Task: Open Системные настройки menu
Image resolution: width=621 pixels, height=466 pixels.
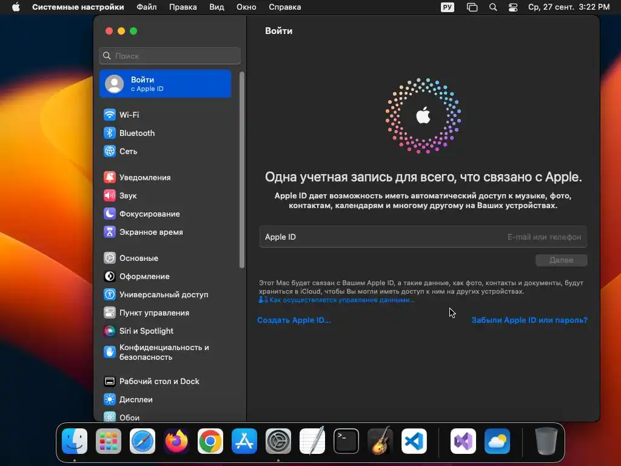Action: pyautogui.click(x=78, y=7)
